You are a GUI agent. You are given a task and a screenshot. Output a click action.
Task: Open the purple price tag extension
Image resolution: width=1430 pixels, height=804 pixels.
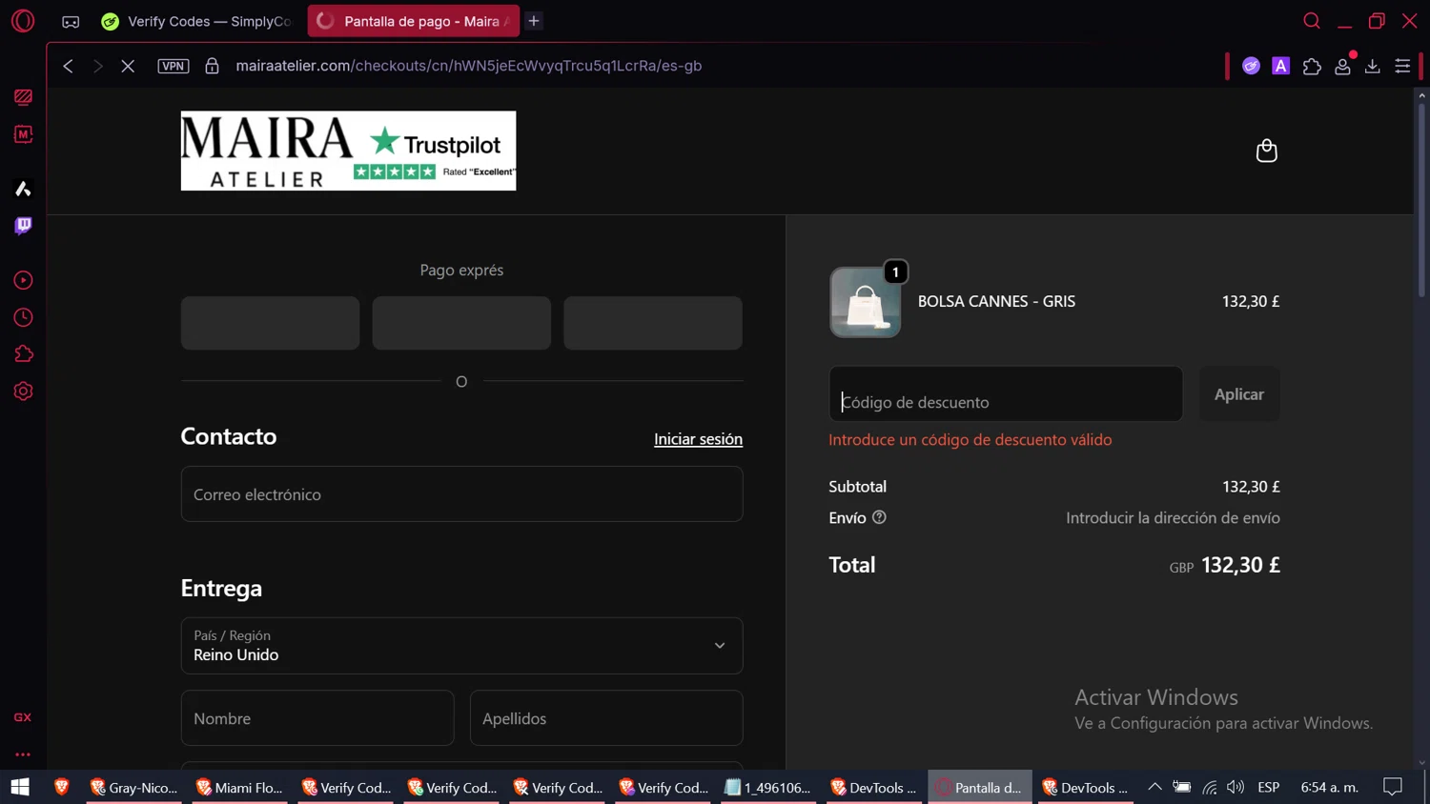1251,66
